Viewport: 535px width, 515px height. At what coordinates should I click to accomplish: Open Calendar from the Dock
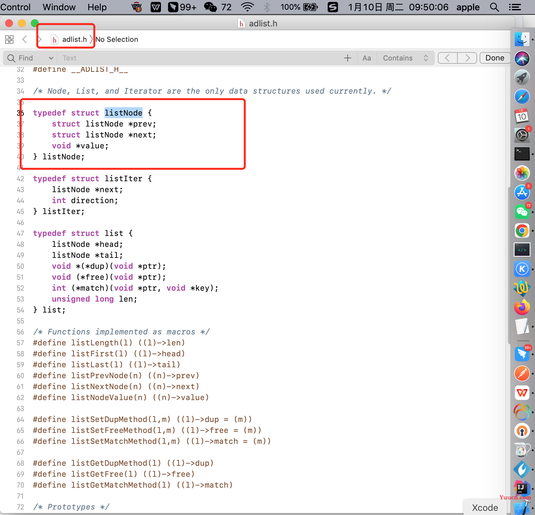(x=522, y=116)
